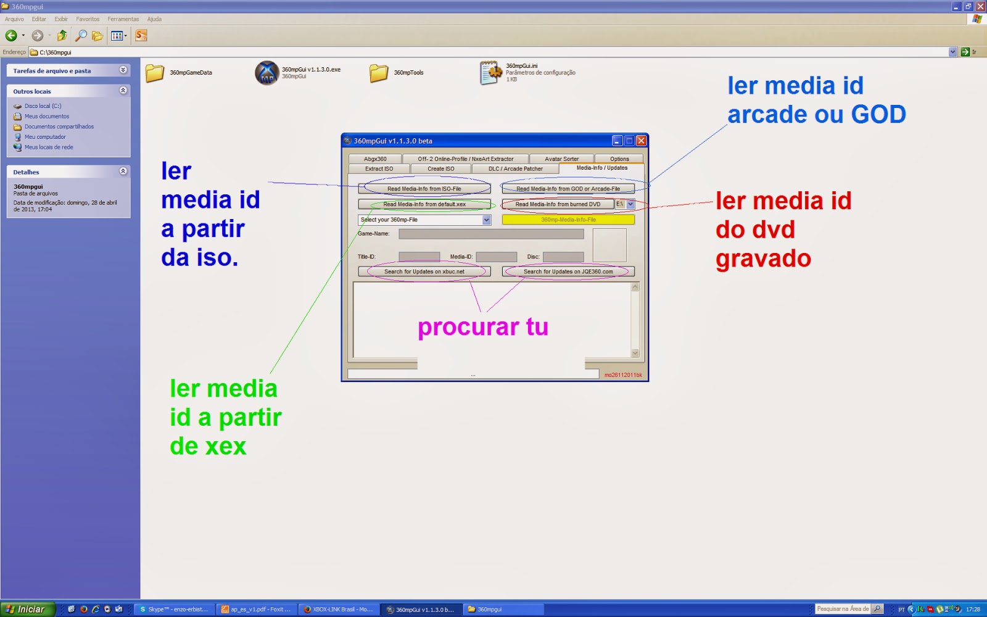This screenshot has width=987, height=617.
Task: Select the 360mpTools folder
Action: point(397,73)
